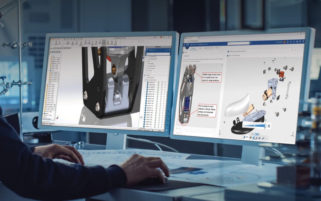
Task: Reload the page in browser on right monitor
Action: pos(188,41)
